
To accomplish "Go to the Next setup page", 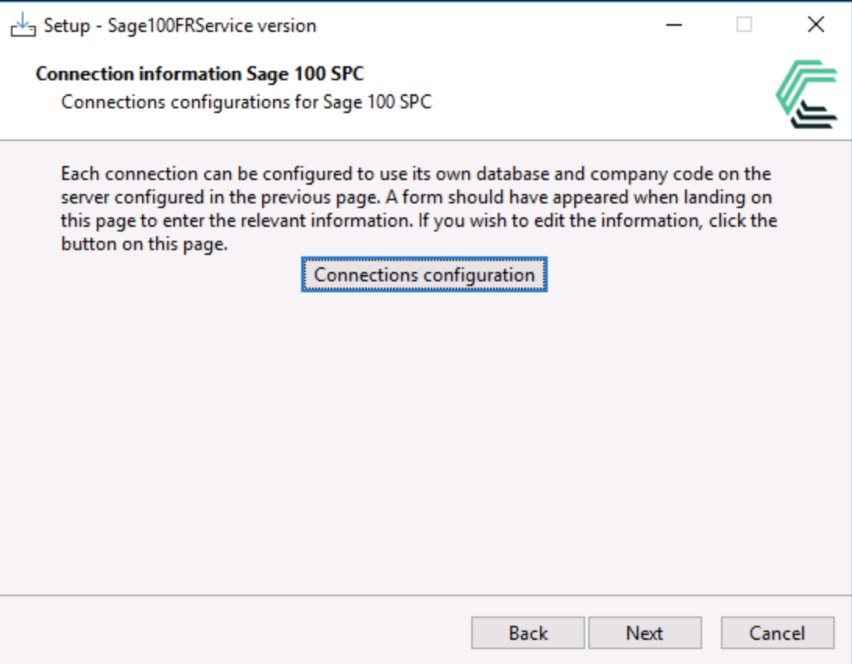I will (644, 633).
